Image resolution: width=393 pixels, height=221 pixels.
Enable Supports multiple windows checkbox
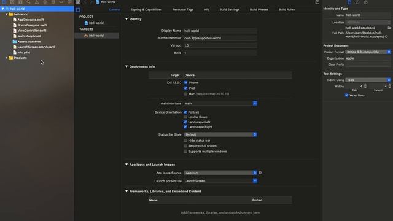point(185,152)
